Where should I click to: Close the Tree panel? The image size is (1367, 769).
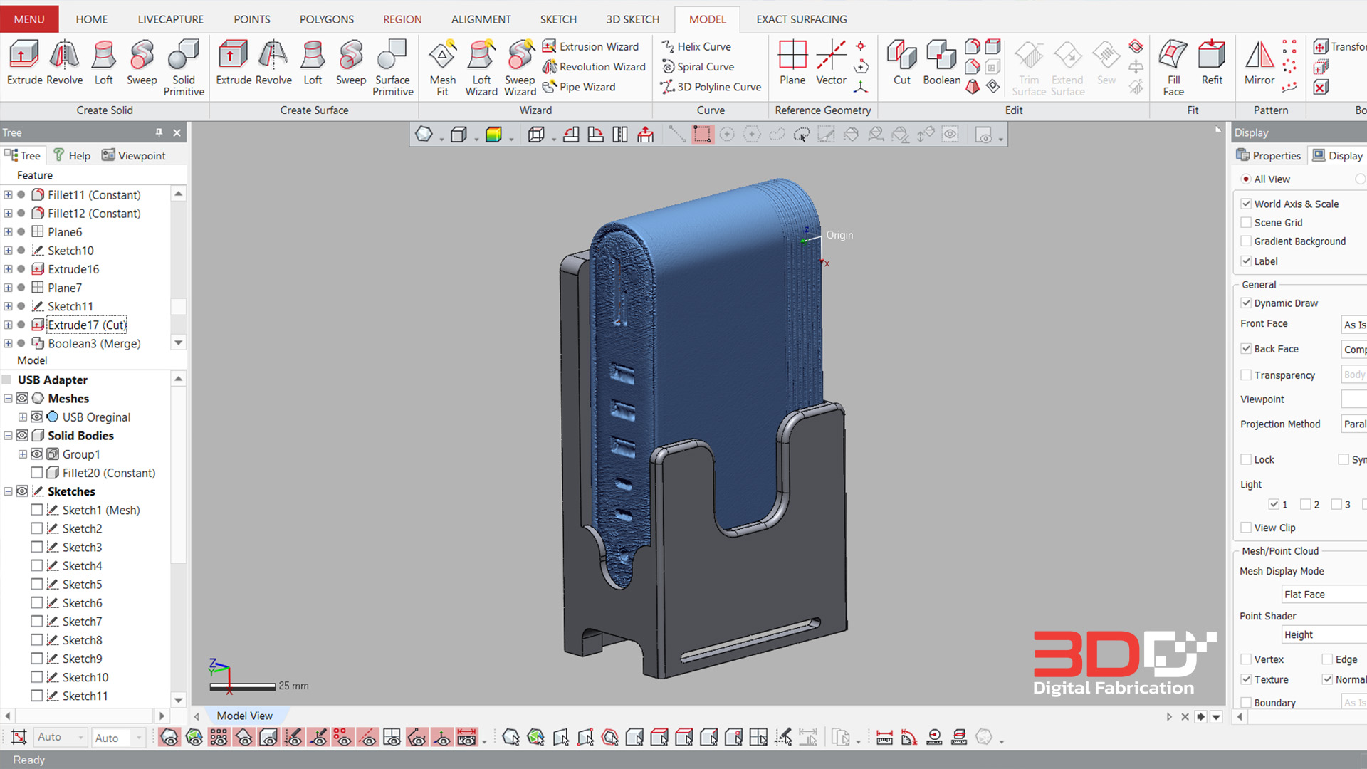click(177, 132)
